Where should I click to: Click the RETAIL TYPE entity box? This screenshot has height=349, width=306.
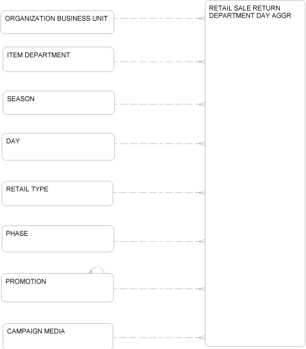click(58, 193)
